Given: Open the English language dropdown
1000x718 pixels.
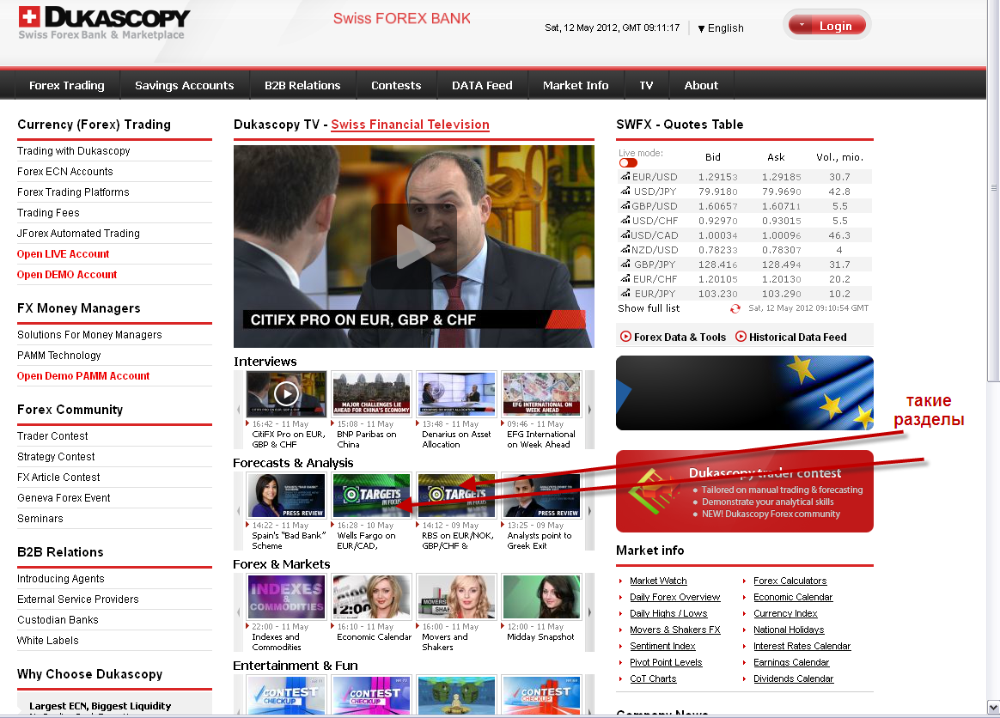Looking at the screenshot, I should click(721, 28).
